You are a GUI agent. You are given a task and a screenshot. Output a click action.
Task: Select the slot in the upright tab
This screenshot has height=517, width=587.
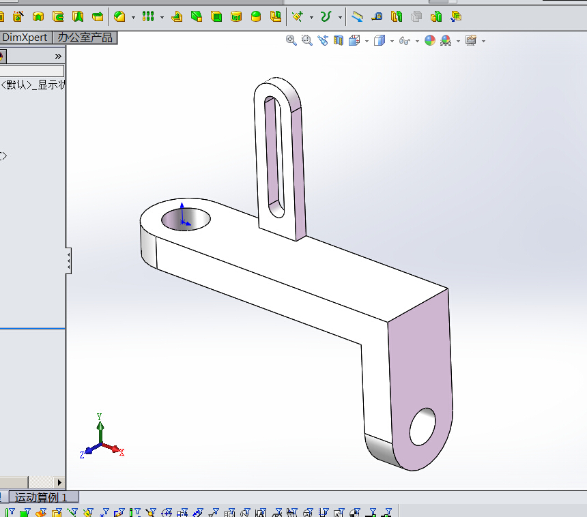point(274,157)
